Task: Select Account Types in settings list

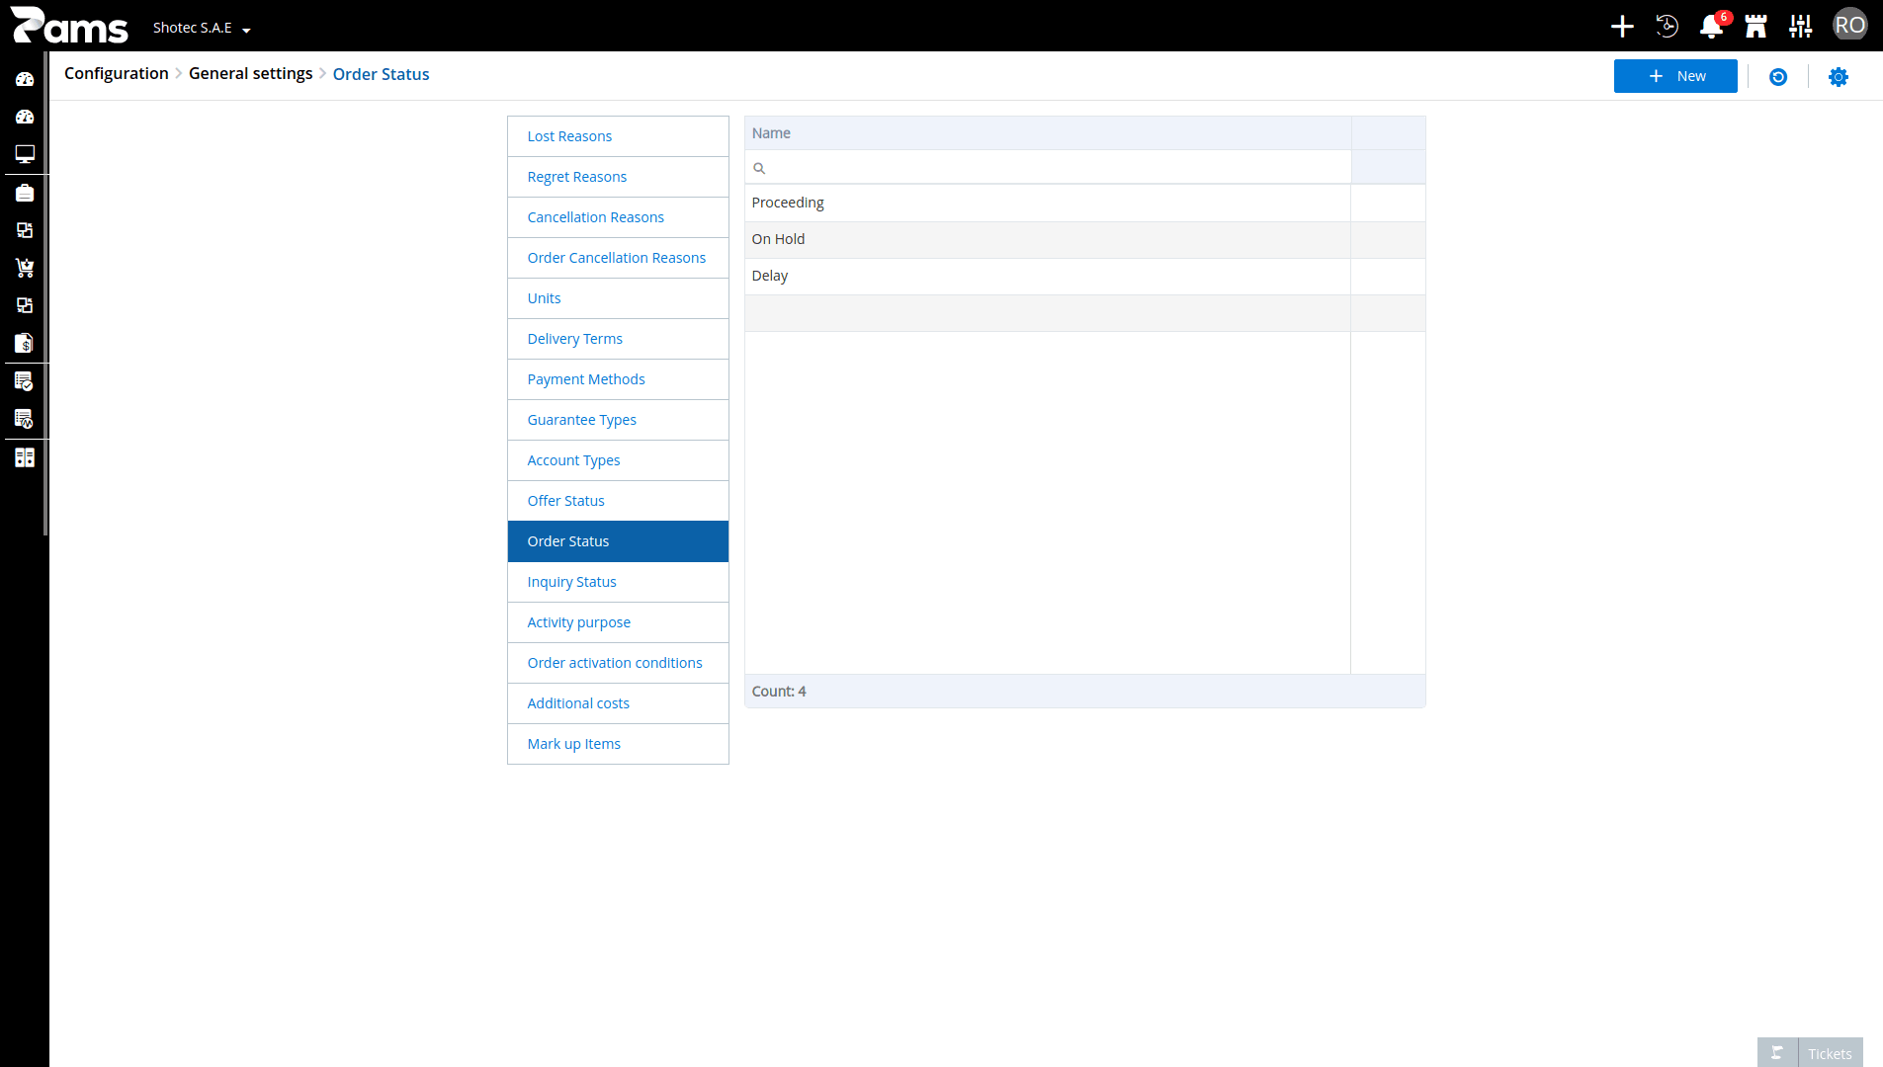Action: (618, 460)
